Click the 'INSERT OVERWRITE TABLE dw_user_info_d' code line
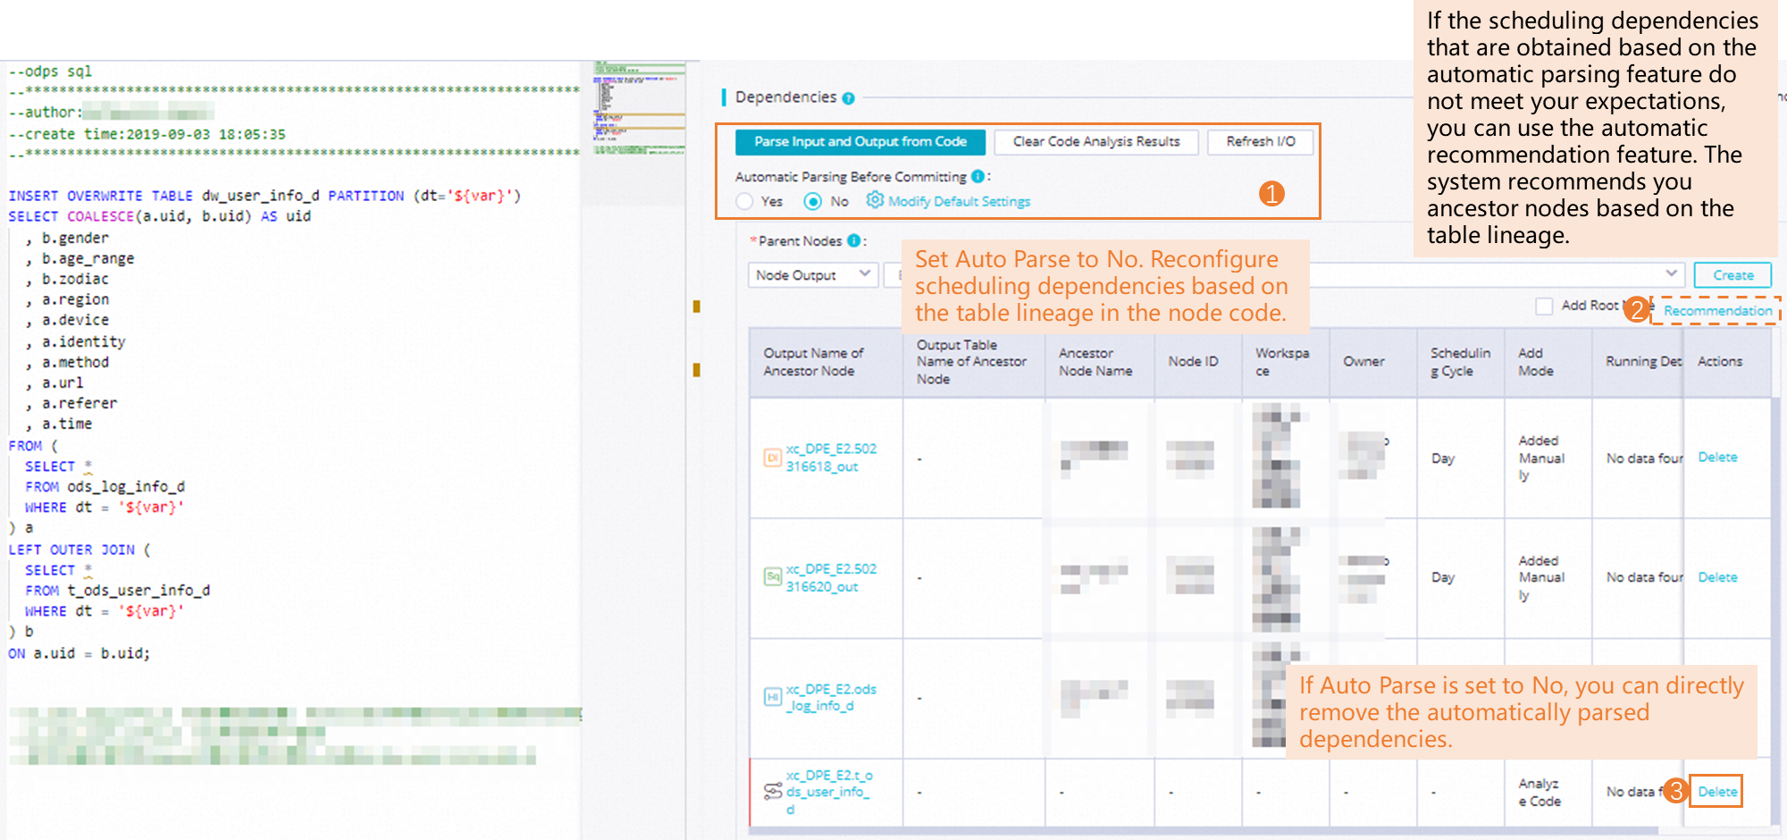 point(264,196)
